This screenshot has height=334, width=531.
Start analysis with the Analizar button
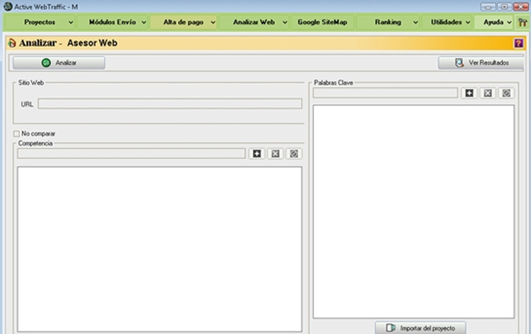pyautogui.click(x=59, y=63)
